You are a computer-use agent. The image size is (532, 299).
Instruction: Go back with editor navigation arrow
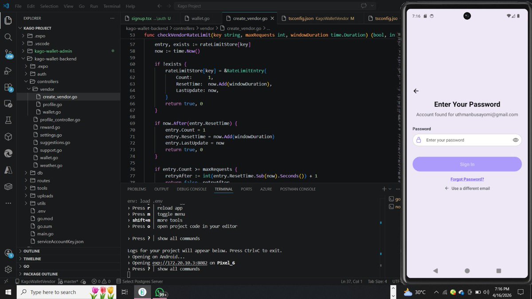click(160, 6)
